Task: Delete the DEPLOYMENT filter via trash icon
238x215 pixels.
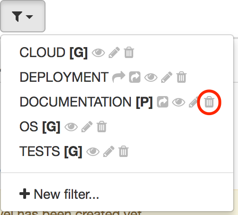Action: (x=182, y=77)
